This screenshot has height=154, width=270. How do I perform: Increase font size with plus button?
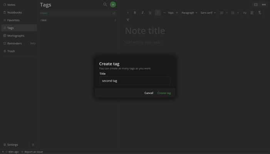pos(177,13)
